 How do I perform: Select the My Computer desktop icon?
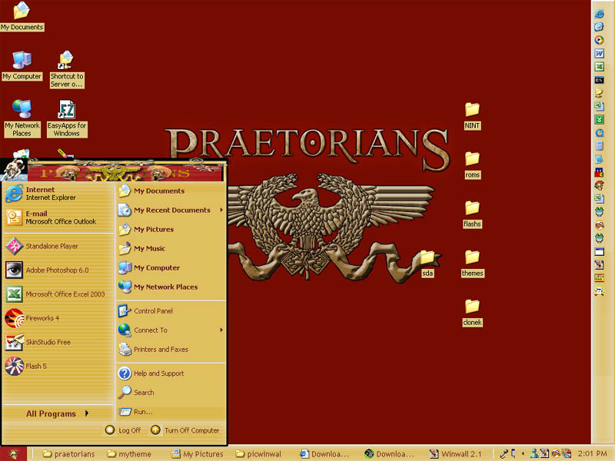click(x=22, y=65)
